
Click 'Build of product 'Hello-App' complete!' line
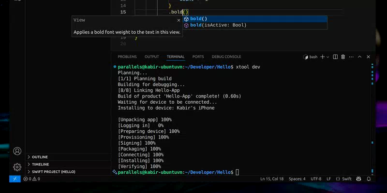[x=179, y=96]
